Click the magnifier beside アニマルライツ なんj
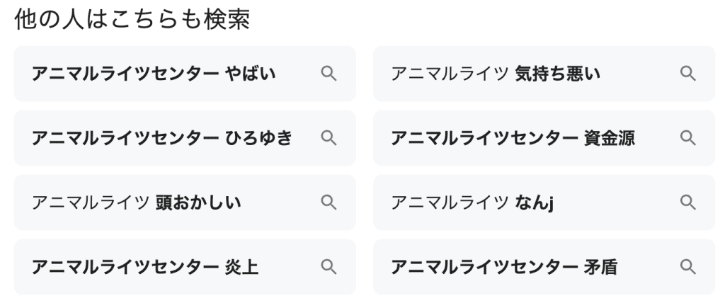Viewport: 725px width, 303px height. [687, 202]
